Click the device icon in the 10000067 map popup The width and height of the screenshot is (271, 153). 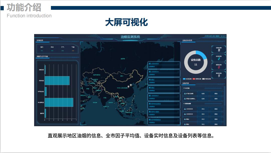150,96
